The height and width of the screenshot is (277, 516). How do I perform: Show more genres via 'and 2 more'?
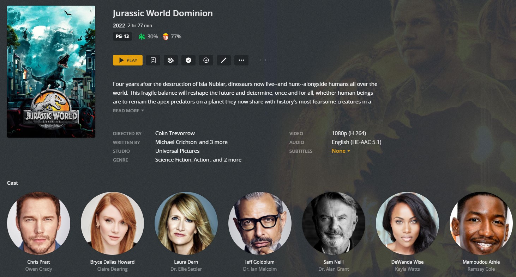[x=227, y=160]
